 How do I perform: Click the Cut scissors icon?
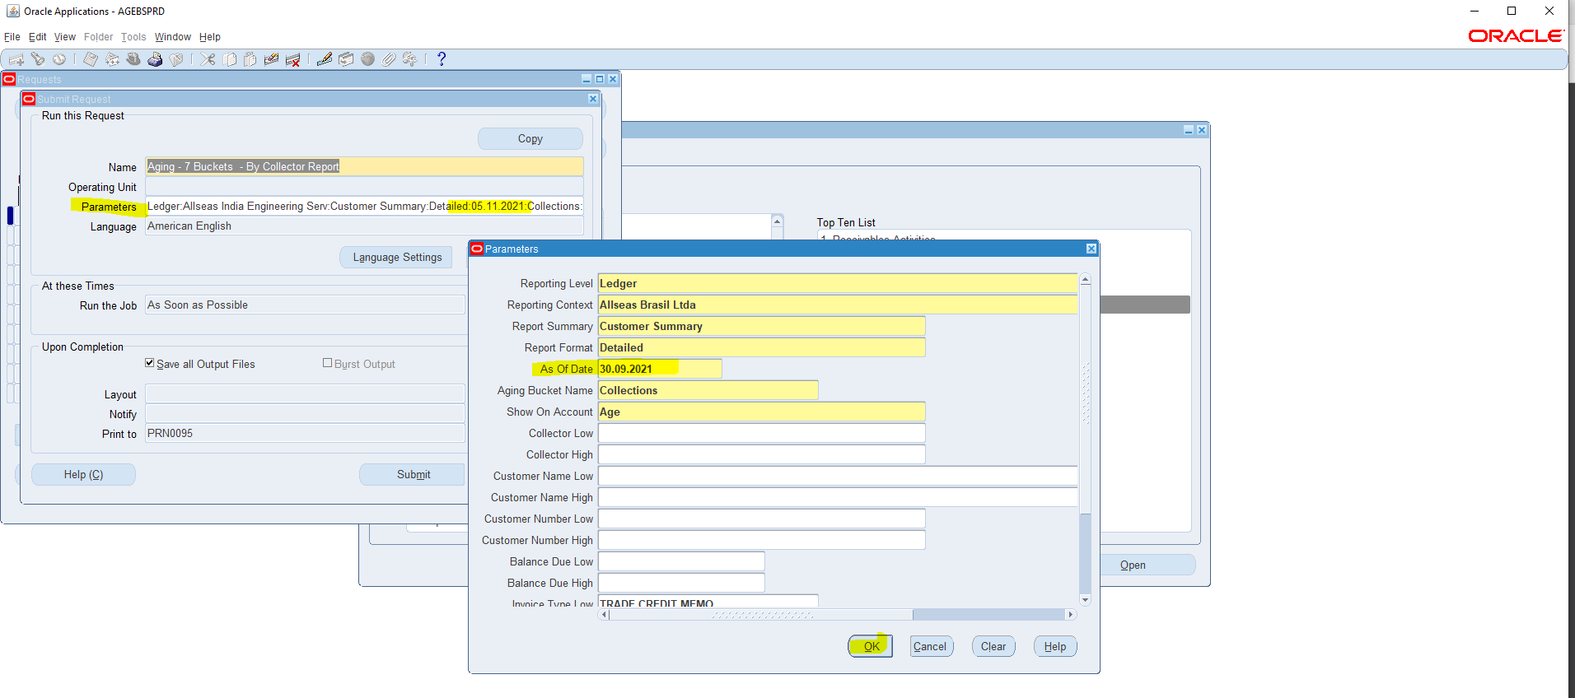(x=208, y=59)
